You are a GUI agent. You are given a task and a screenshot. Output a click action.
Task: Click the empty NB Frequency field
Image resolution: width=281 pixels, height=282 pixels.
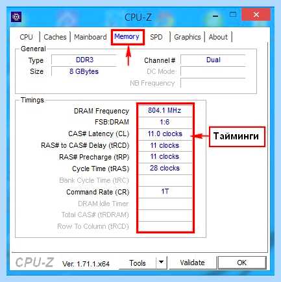pyautogui.click(x=214, y=83)
